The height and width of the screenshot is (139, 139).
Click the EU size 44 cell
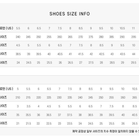(134, 54)
